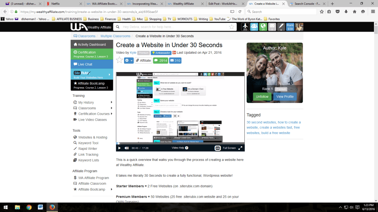The height and width of the screenshot is (212, 378).
Task: Expand the My History submenu
Action: click(x=111, y=102)
